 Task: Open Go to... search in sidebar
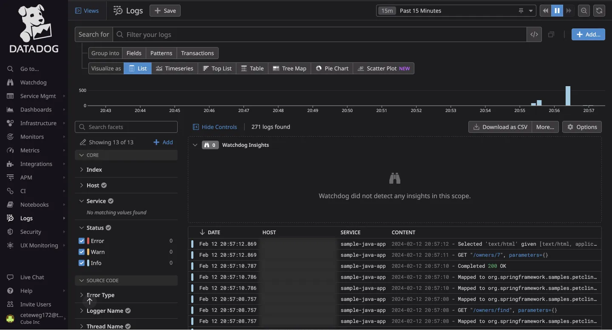click(x=29, y=69)
